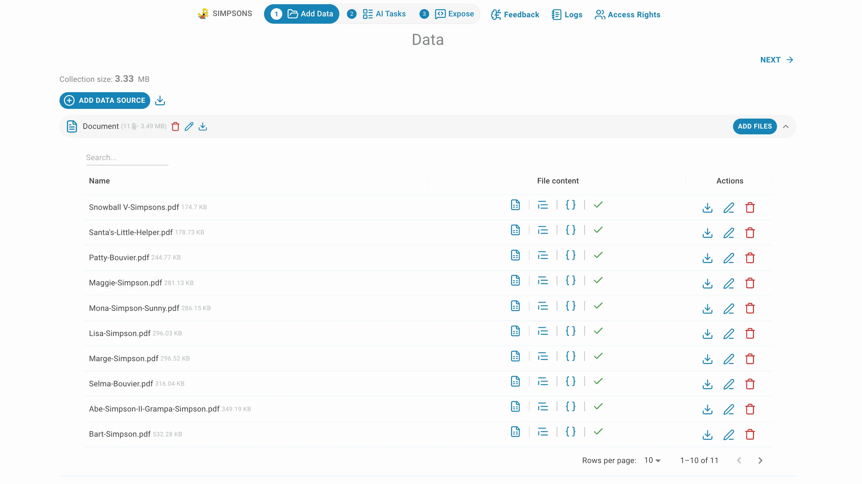Switch to step 1 Add Data
The image size is (862, 484).
click(x=301, y=14)
